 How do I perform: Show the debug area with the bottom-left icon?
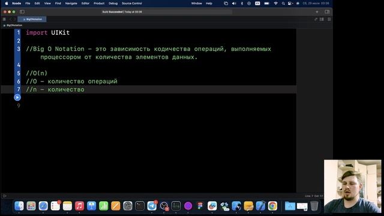click(x=4, y=196)
